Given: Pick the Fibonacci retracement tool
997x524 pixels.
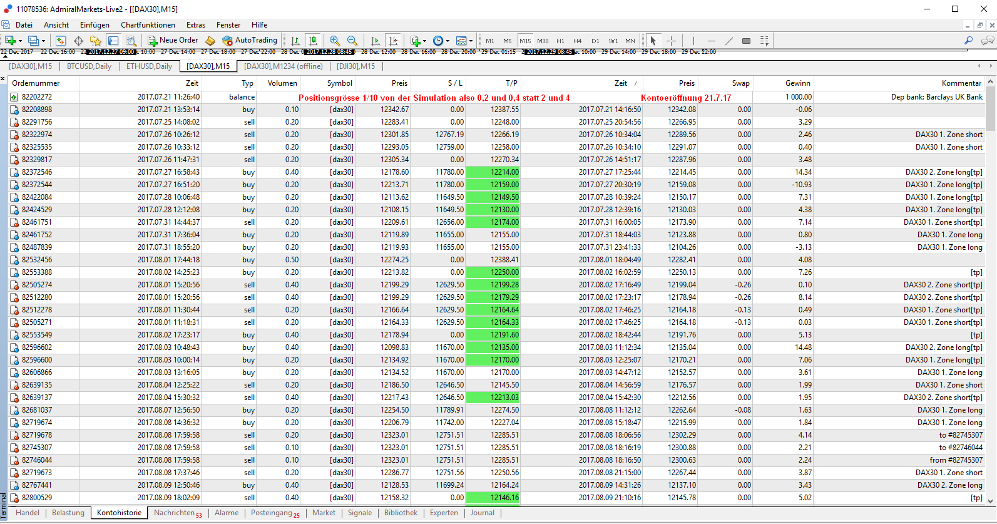Looking at the screenshot, I should (764, 41).
